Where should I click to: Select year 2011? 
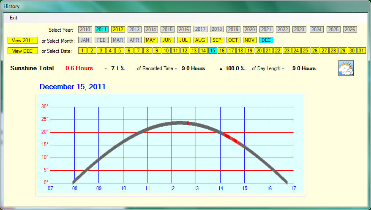point(101,29)
